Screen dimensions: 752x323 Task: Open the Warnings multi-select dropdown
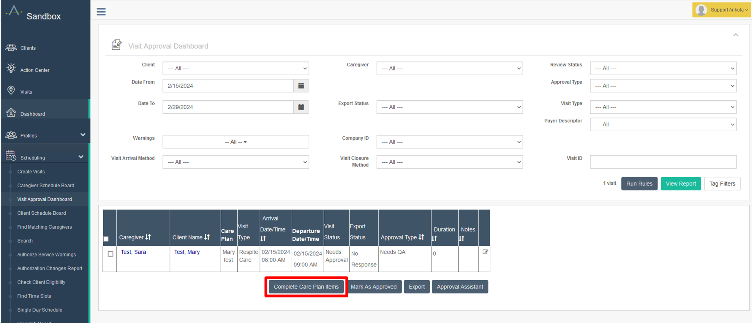(x=236, y=142)
